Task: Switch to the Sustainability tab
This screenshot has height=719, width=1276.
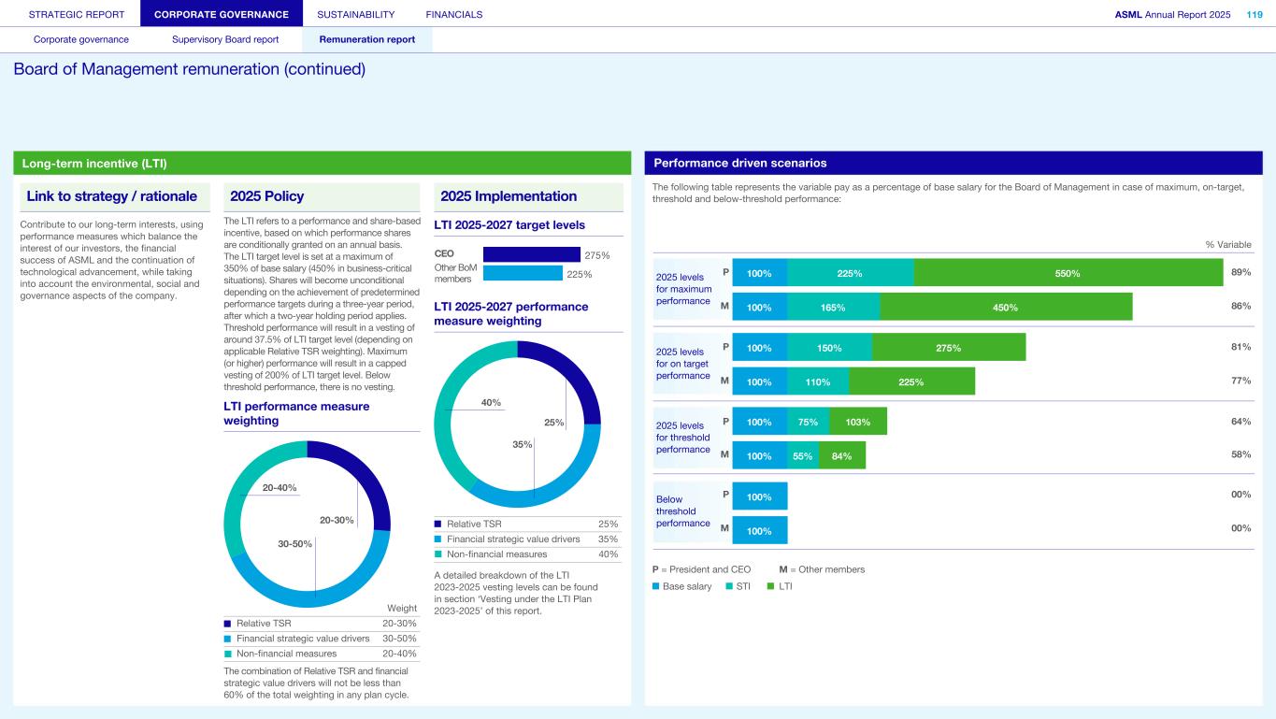Action: tap(355, 14)
